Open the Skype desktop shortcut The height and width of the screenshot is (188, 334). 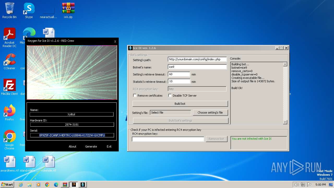pos(29,10)
